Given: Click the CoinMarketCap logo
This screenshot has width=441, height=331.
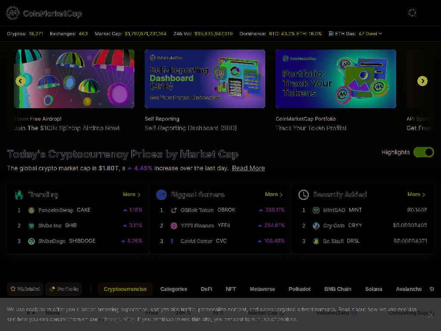Looking at the screenshot, I should pos(44,13).
